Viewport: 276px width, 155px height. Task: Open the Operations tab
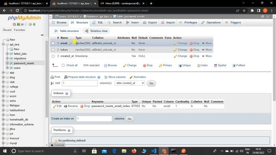pos(211,22)
